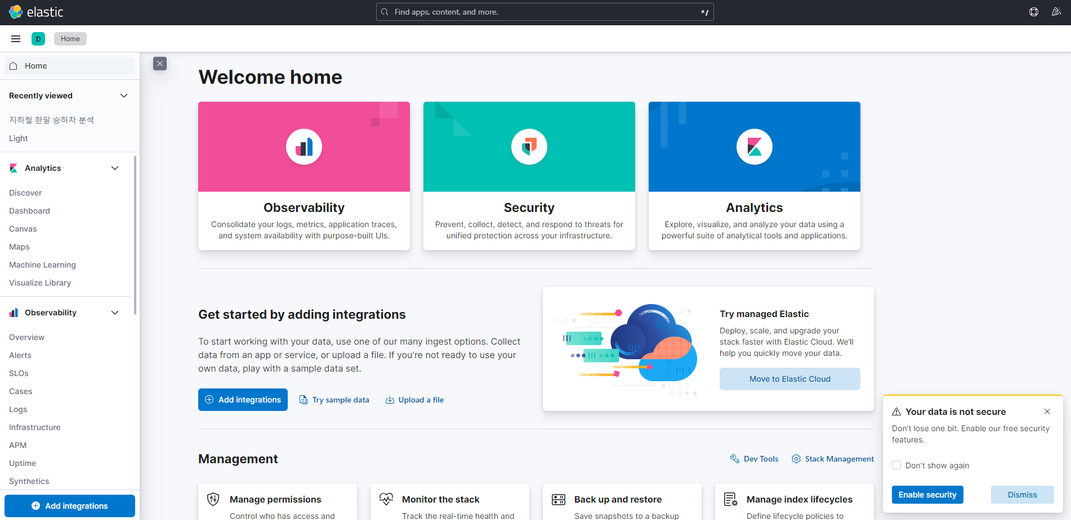Open recently viewed '지하철 한달 승하차 분석'

point(51,120)
